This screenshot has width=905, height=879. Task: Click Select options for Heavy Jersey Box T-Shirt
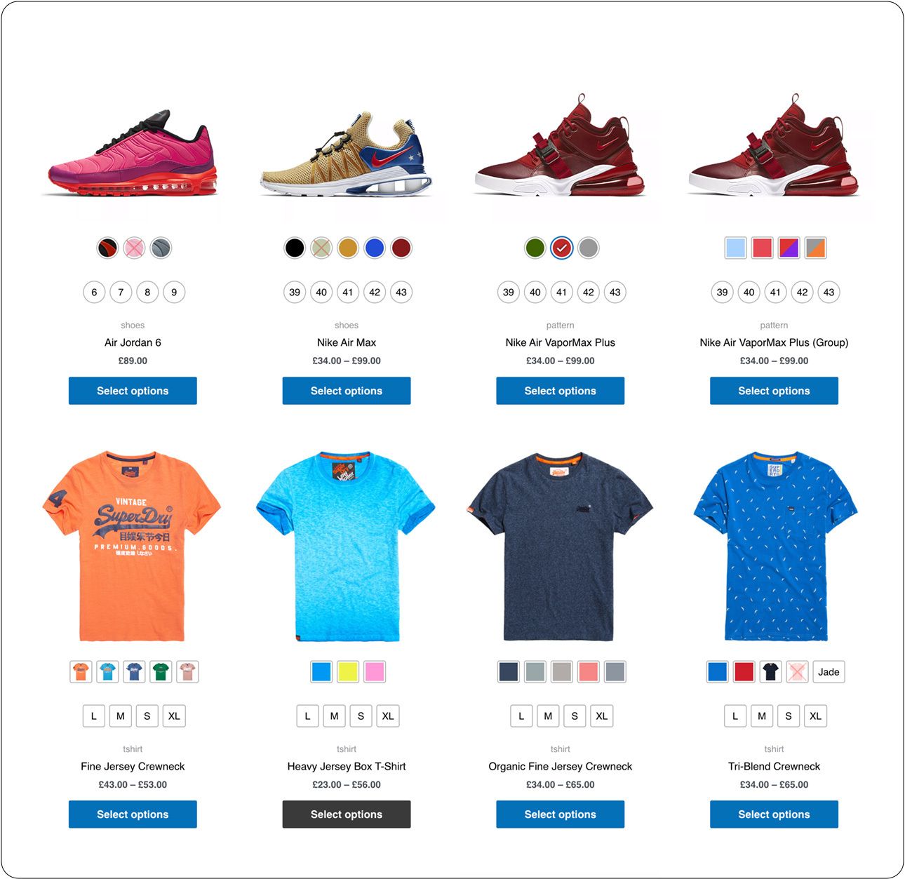347,814
